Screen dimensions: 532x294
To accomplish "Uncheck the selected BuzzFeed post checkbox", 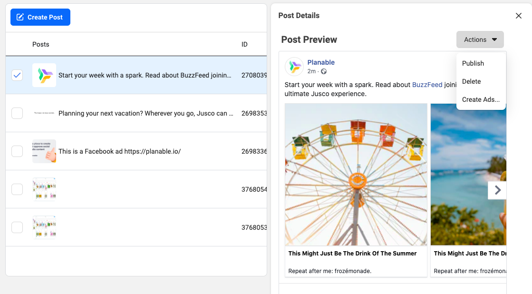I will click(x=17, y=75).
